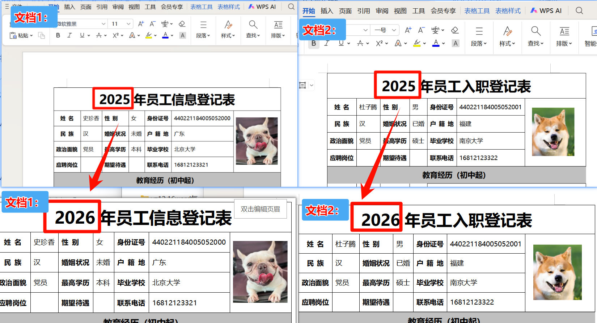Viewport: 597px width, 323px height.
Task: Click Clear Formatting eraser in 文档1 window
Action: tap(182, 24)
